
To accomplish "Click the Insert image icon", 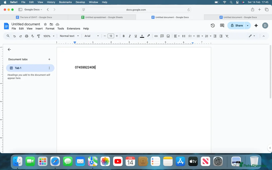I will coord(168,36).
